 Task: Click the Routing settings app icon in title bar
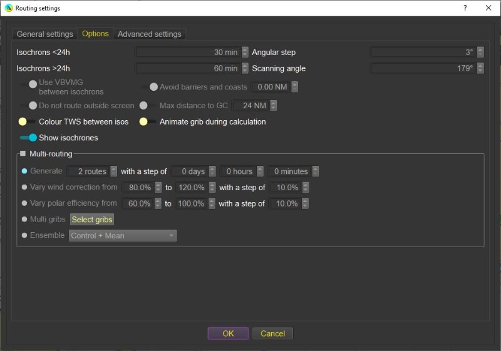9,8
